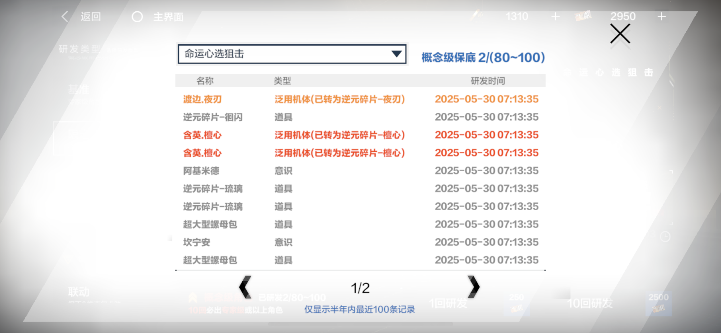Select the first 含英.檀心 record type text
Viewport: 721px width, 333px height.
[339, 135]
